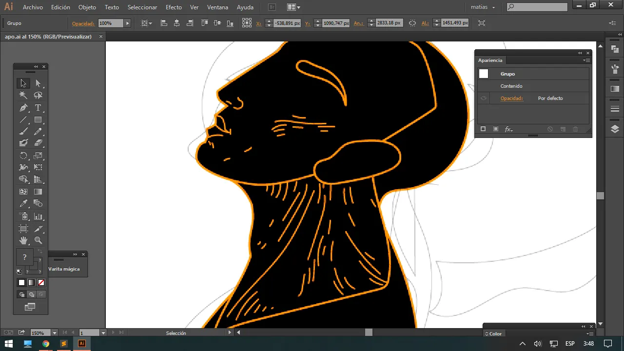624x351 pixels.
Task: Select the Column Graph tool
Action: 38,216
